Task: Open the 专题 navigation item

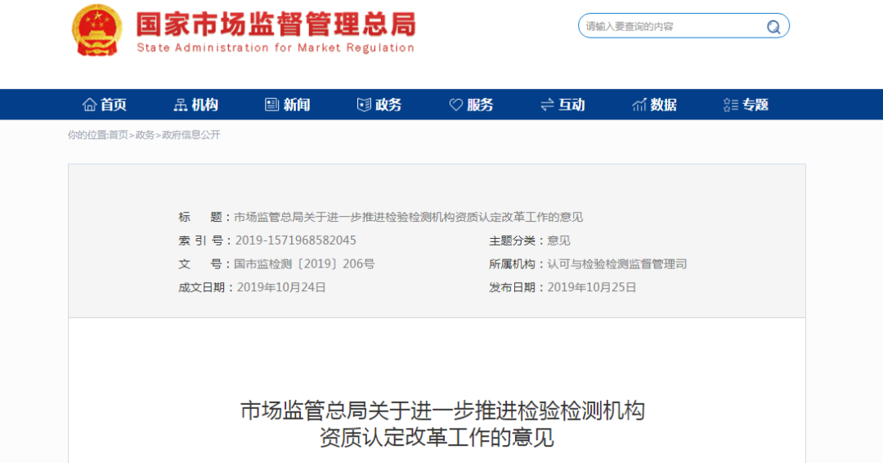Action: point(746,104)
